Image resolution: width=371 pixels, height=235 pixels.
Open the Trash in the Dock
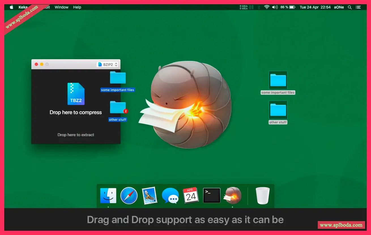(x=263, y=196)
